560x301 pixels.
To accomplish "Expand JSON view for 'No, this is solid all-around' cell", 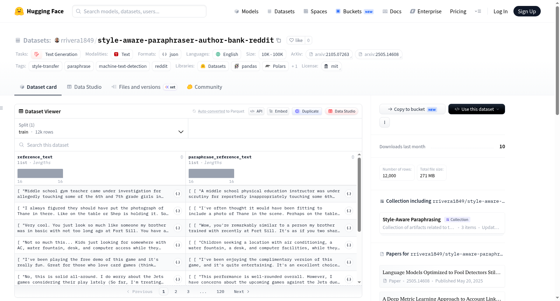I will (178, 279).
